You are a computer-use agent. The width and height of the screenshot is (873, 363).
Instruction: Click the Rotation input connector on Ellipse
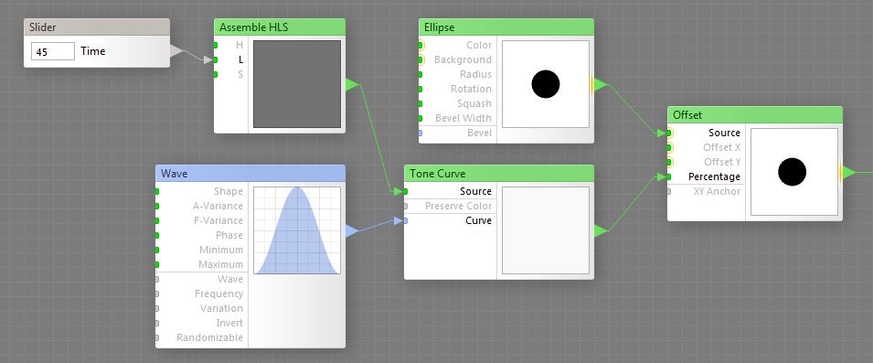pos(421,89)
